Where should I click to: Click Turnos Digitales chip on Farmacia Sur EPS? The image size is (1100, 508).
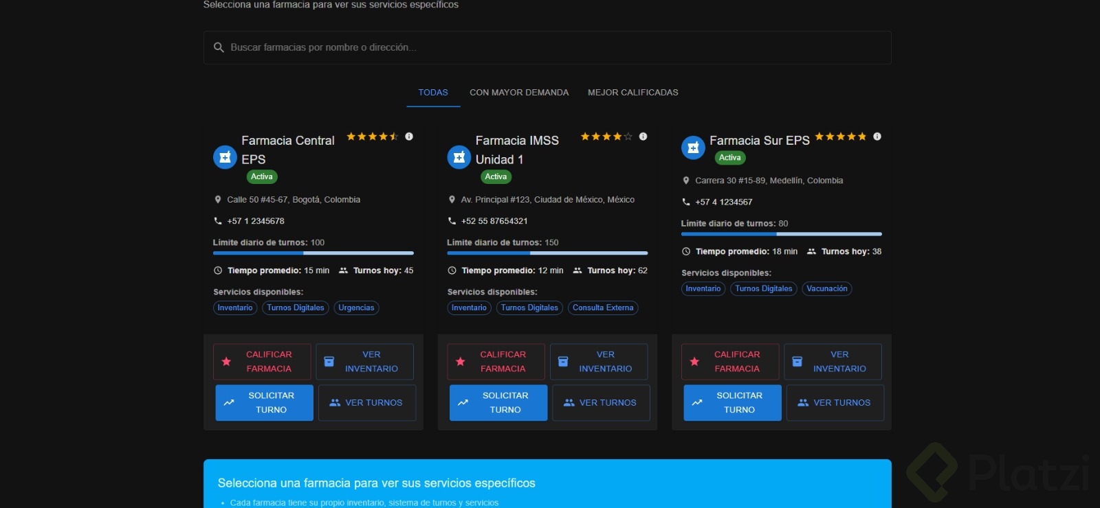pos(764,289)
